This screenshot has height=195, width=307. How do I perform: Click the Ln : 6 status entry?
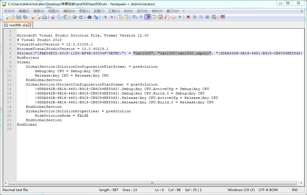159,190
